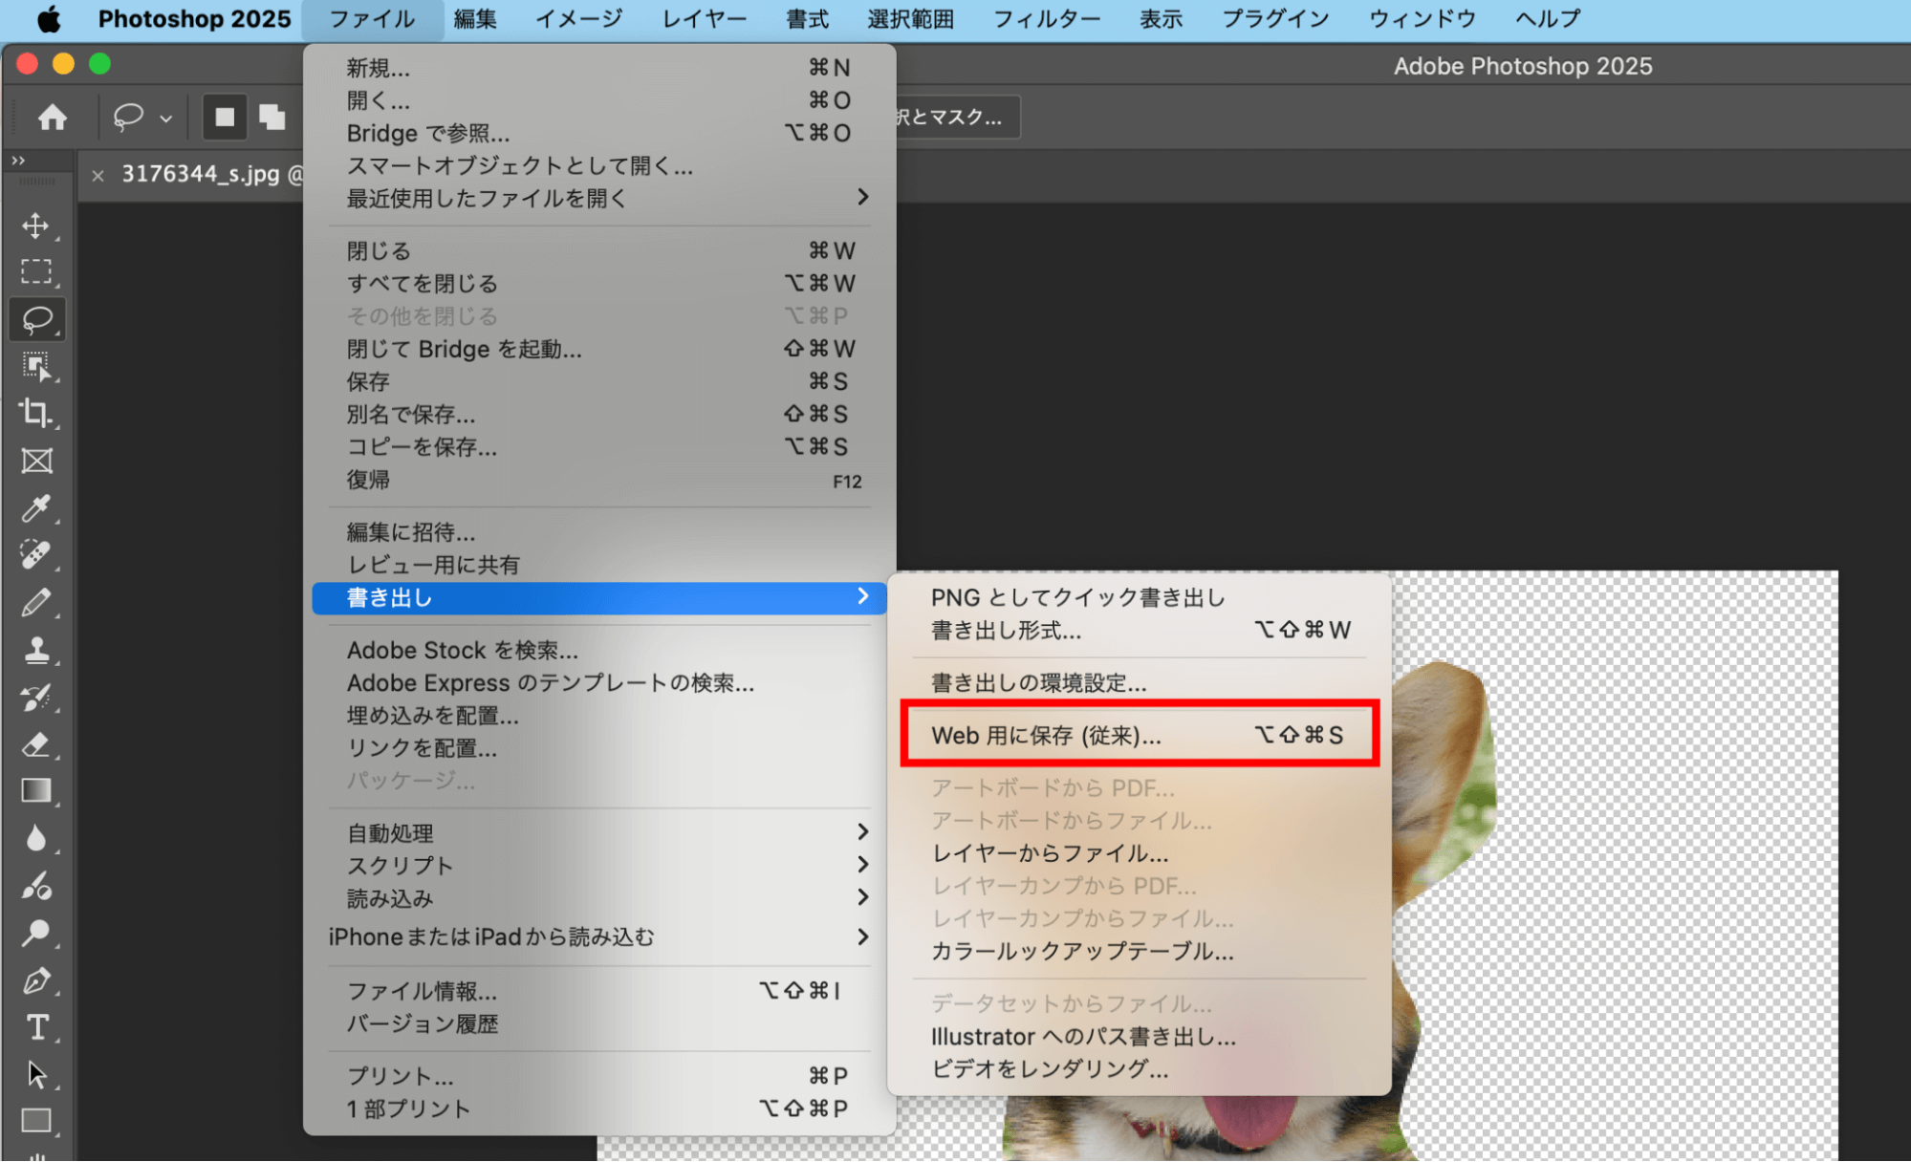1911x1162 pixels.
Task: Choose Illustrator へのパス書き出し...
Action: (x=1139, y=1037)
